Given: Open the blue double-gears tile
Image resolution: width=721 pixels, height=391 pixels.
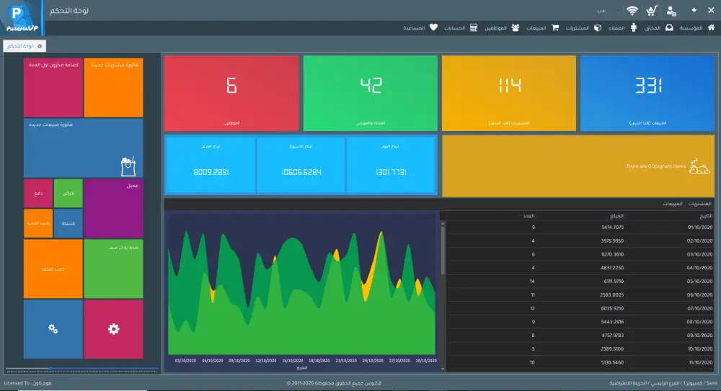Looking at the screenshot, I should [53, 329].
